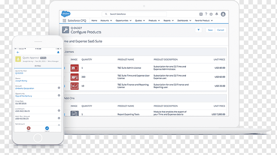277x155 pixels.
Task: Open quote number Q-01310 link
Action: click(19, 73)
